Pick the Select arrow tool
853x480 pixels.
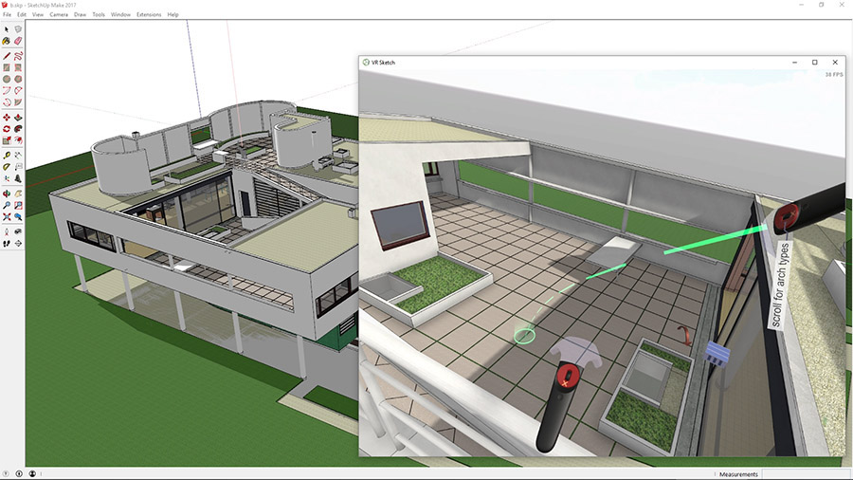tap(7, 29)
